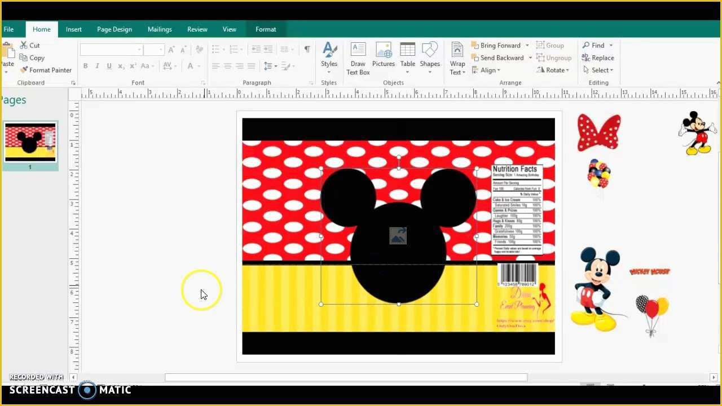Open the Change Case Aa dropdown

pyautogui.click(x=148, y=66)
